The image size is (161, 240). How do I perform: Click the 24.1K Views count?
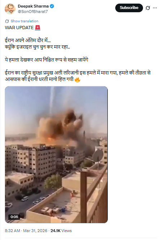[x=61, y=231]
